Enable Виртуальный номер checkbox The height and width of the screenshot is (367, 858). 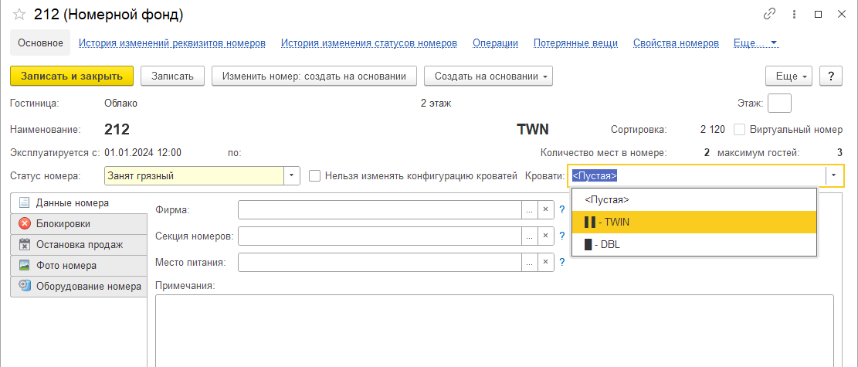(739, 130)
